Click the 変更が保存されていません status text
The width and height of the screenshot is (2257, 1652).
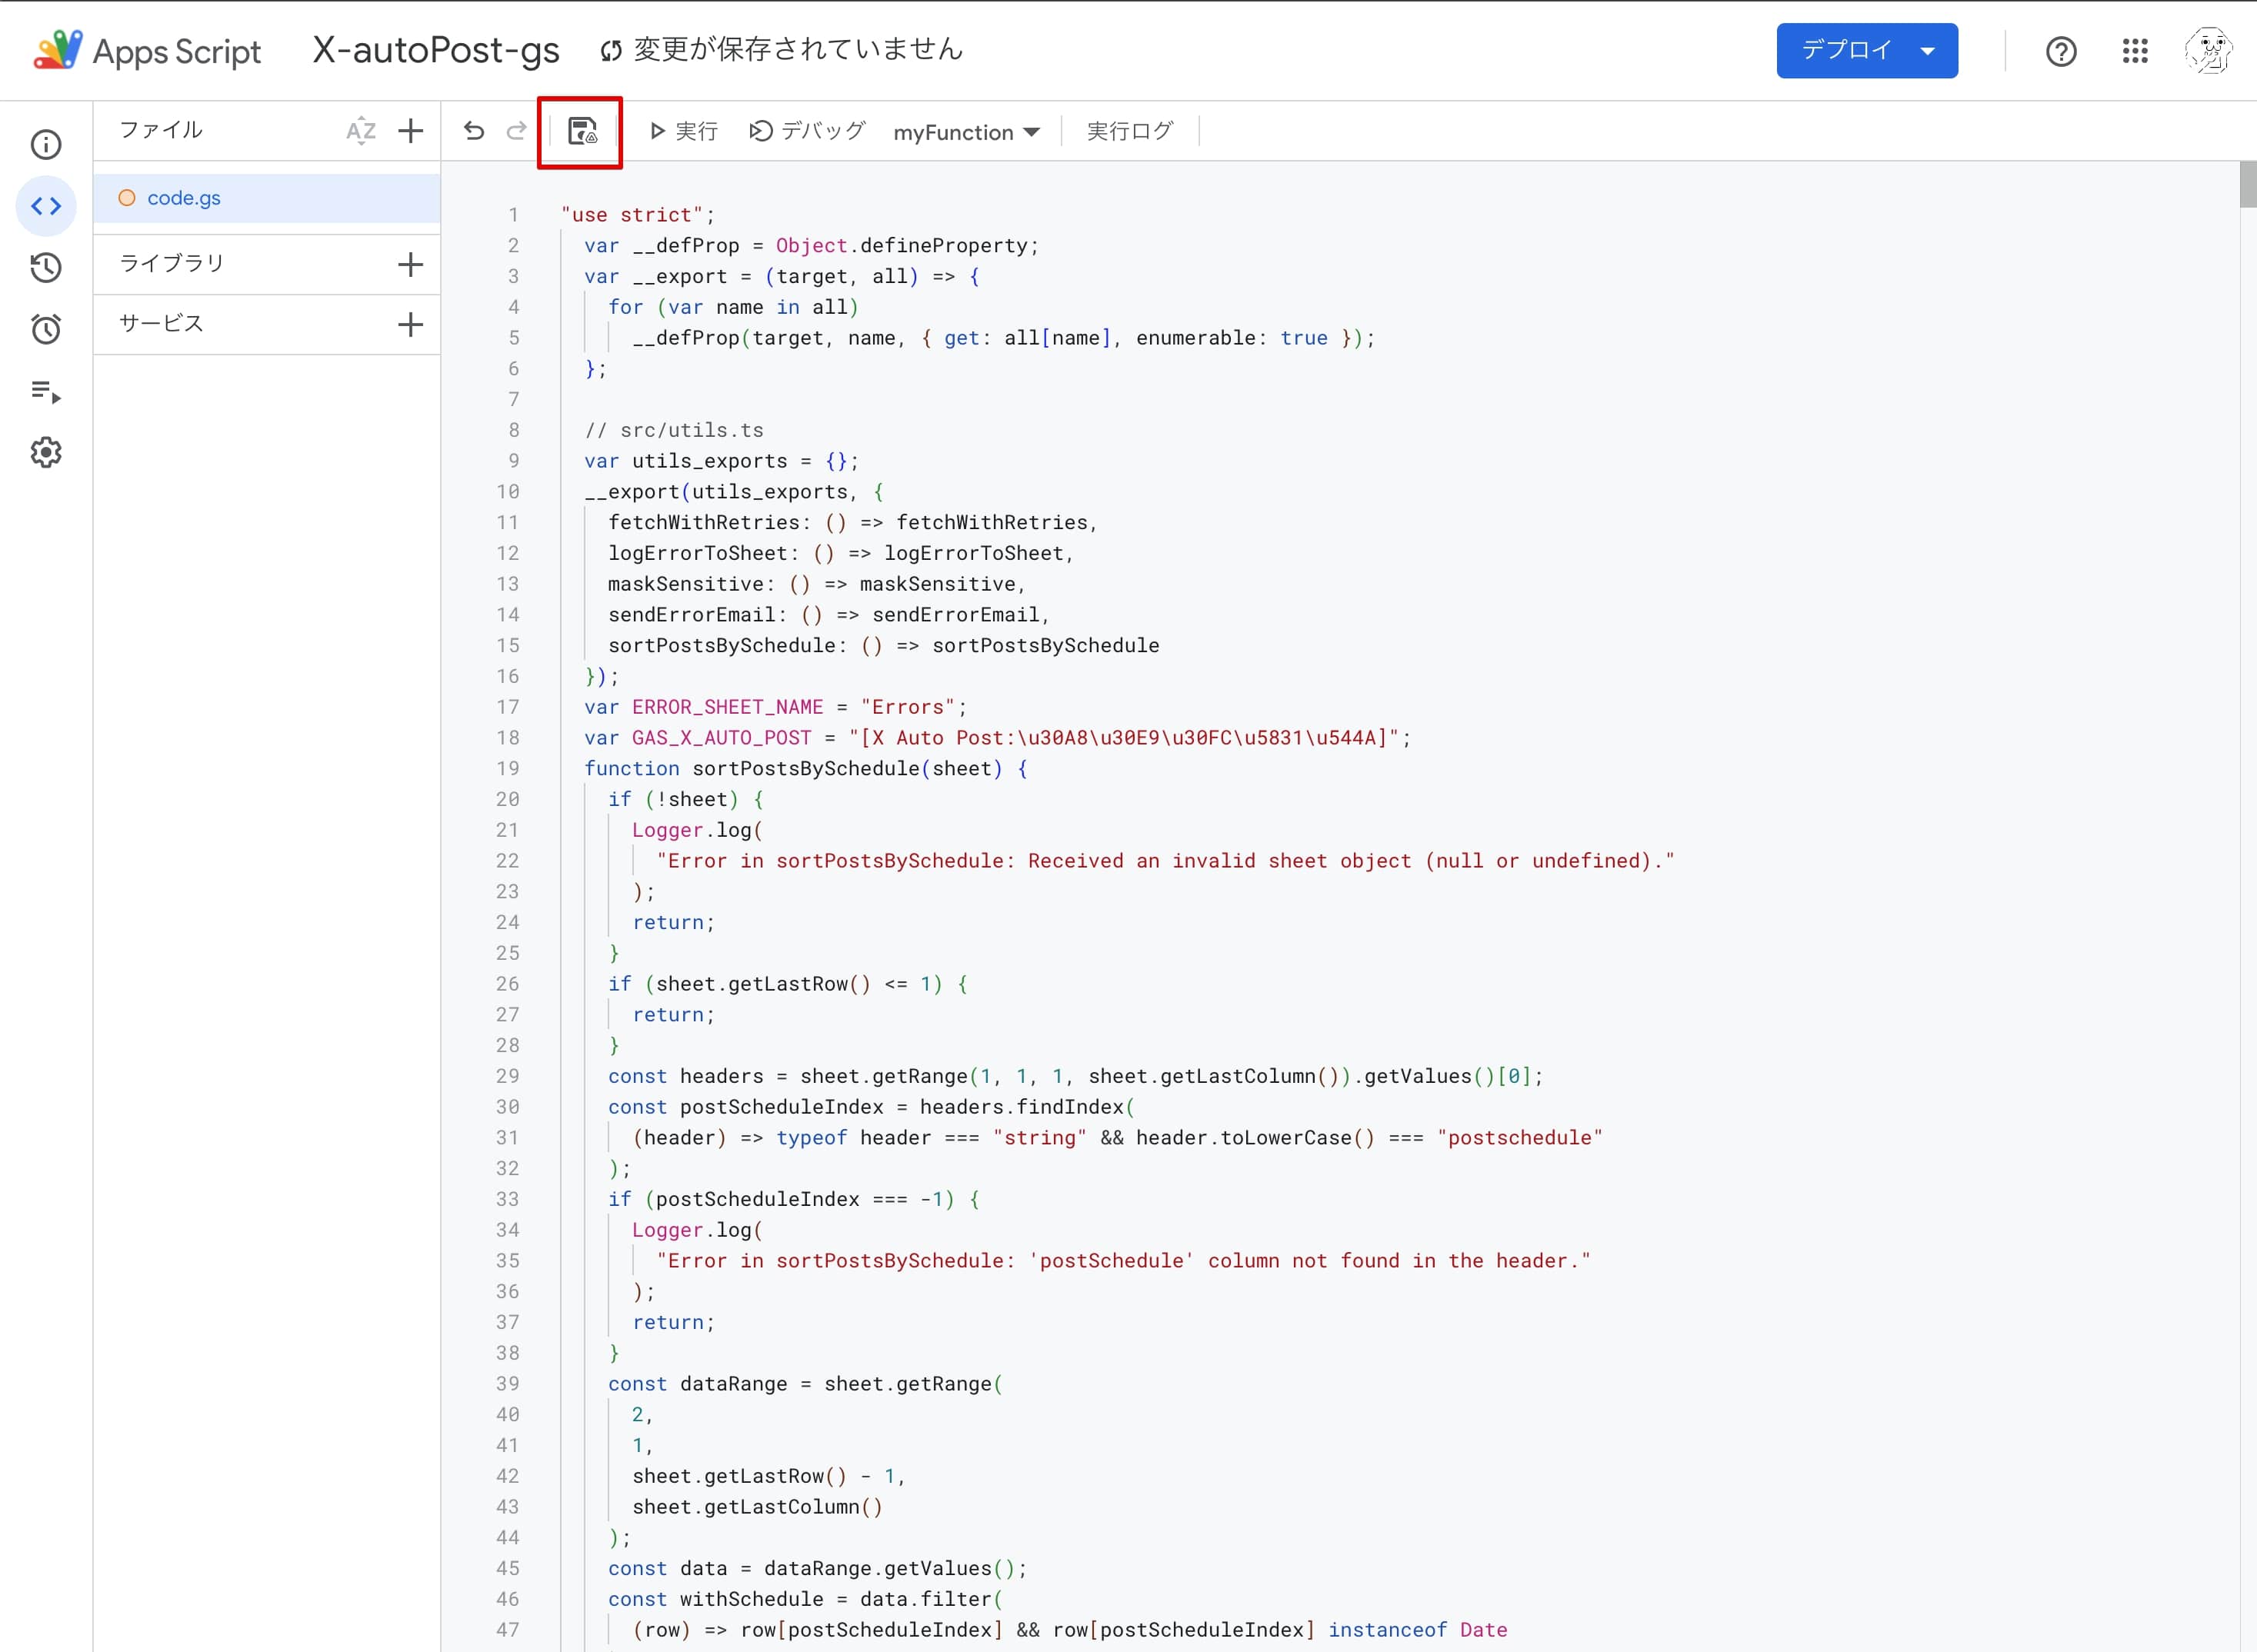pyautogui.click(x=798, y=49)
